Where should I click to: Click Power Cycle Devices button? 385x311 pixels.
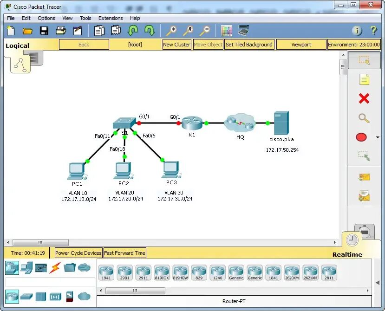(x=78, y=253)
